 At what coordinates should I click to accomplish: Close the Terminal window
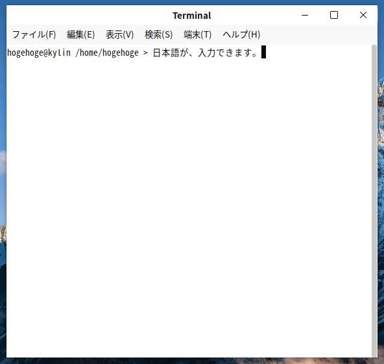click(363, 15)
